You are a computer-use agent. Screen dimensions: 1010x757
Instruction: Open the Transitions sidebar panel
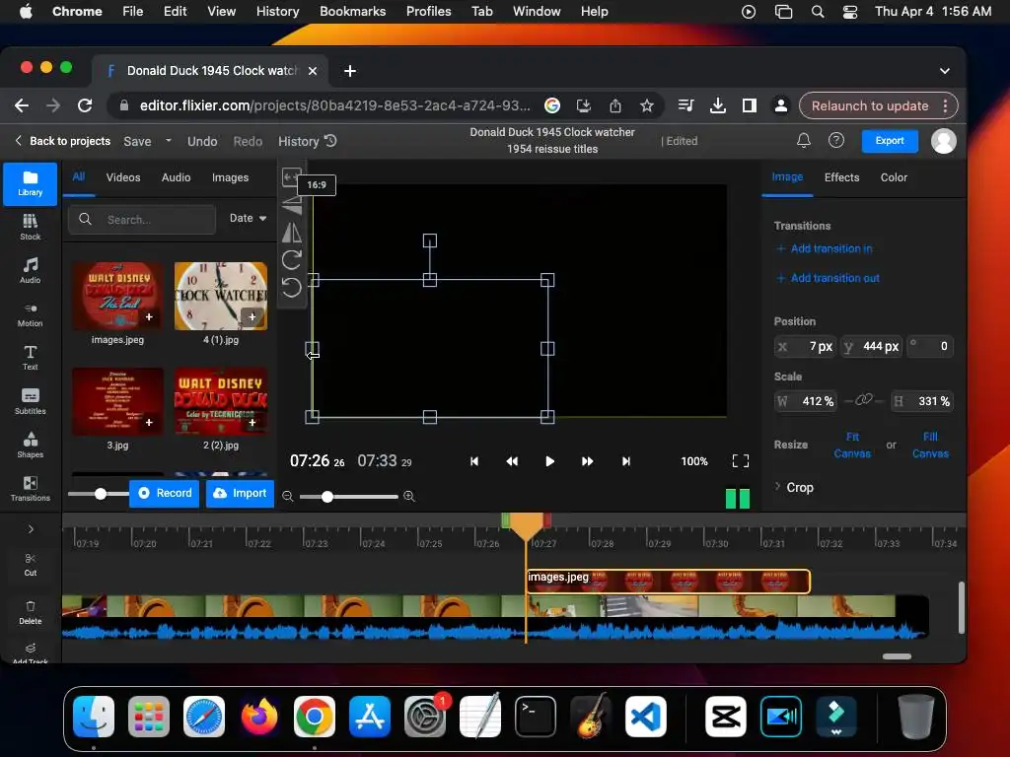(x=30, y=488)
